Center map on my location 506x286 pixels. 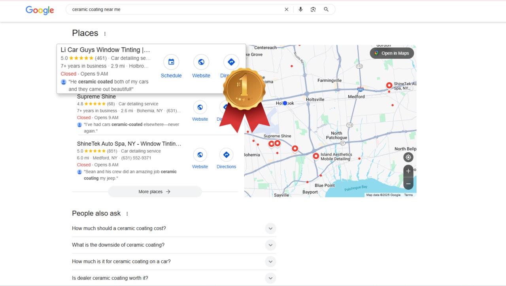408,157
